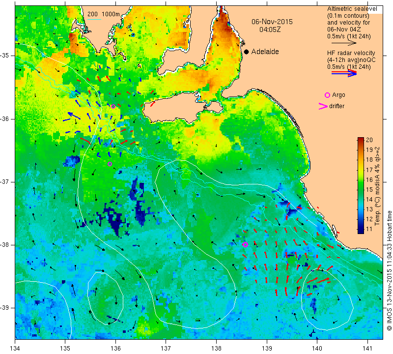Click the '139' longitude axis label

click(267, 349)
